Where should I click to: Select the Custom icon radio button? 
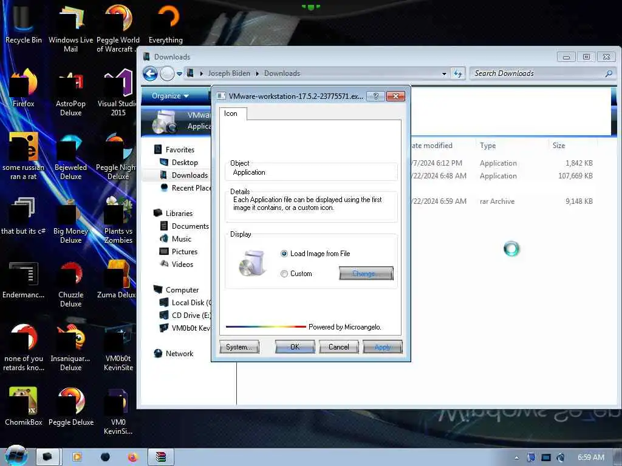coord(284,274)
